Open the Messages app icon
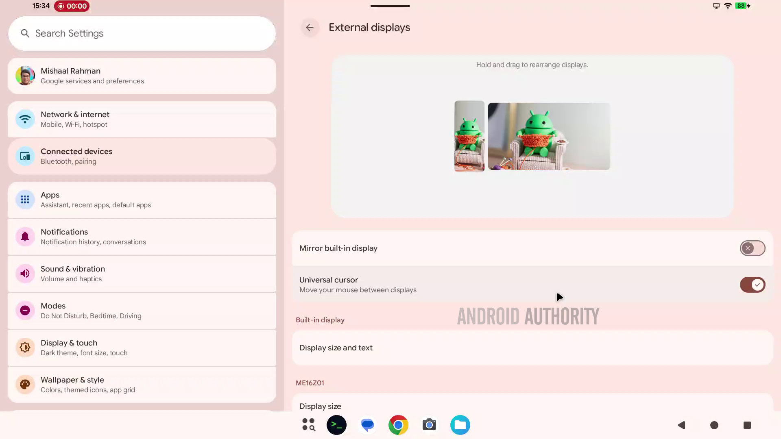781x439 pixels. [367, 425]
